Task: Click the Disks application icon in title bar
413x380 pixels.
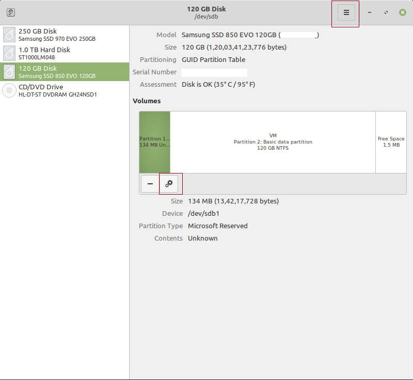Action: [x=11, y=12]
